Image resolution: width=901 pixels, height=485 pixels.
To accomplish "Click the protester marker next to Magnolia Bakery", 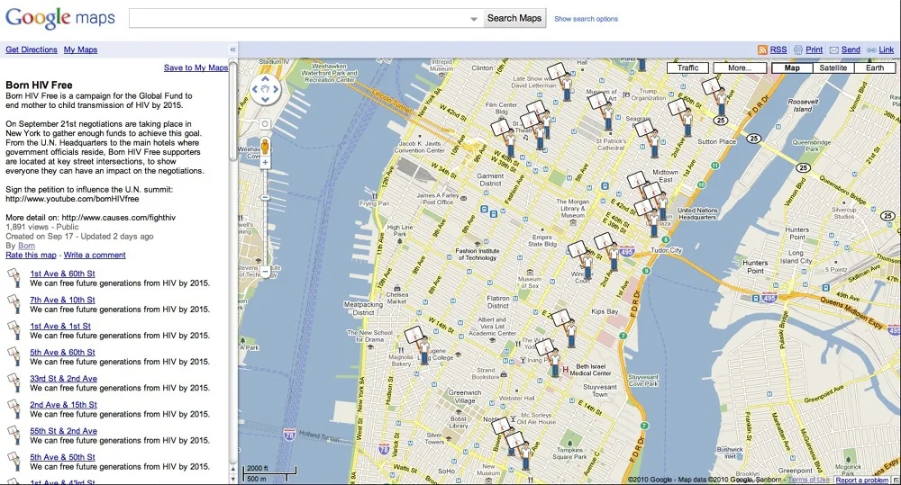I will click(419, 346).
